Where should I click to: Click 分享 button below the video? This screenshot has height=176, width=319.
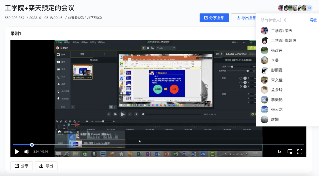(22, 166)
